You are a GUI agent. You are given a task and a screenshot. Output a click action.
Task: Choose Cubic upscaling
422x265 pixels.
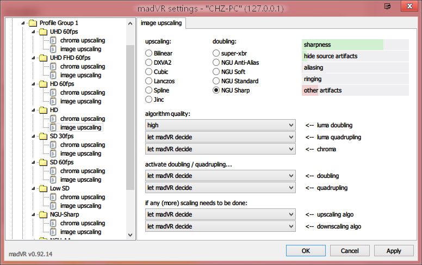pyautogui.click(x=148, y=72)
